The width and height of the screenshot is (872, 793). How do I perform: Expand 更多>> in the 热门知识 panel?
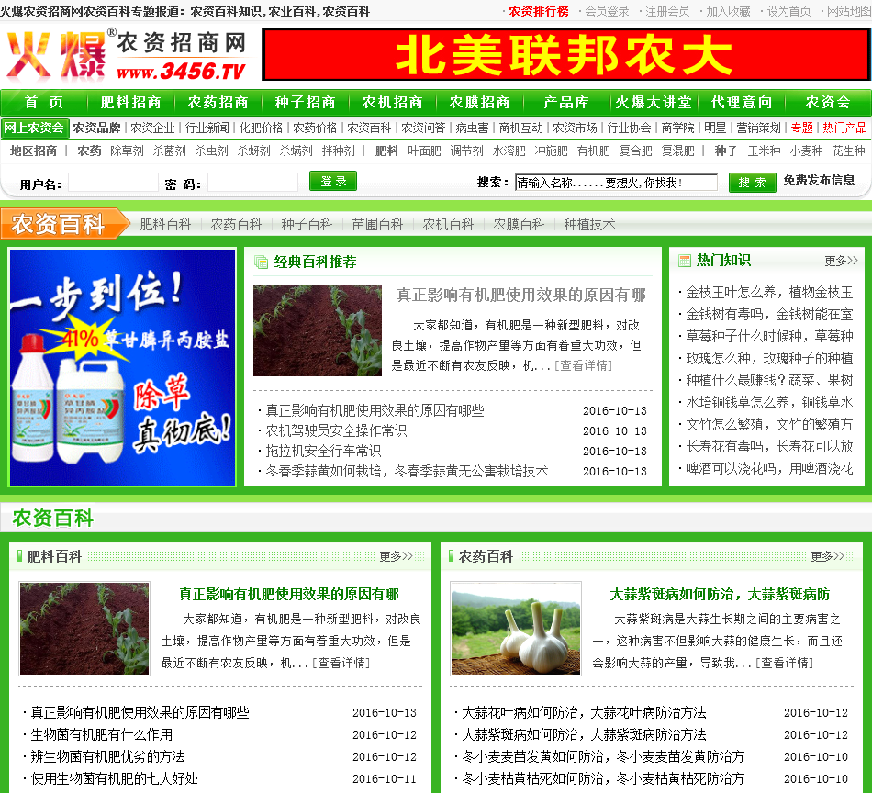841,261
